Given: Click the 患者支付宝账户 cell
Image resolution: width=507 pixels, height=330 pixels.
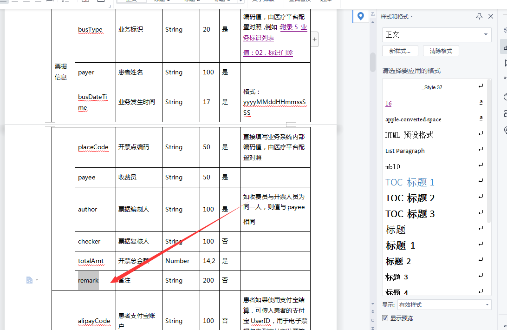Looking at the screenshot, I should click(x=139, y=310).
